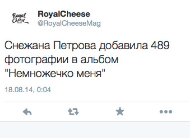The height and width of the screenshot is (138, 190).
Task: Click the divider line above action icons
Action: 97,102
